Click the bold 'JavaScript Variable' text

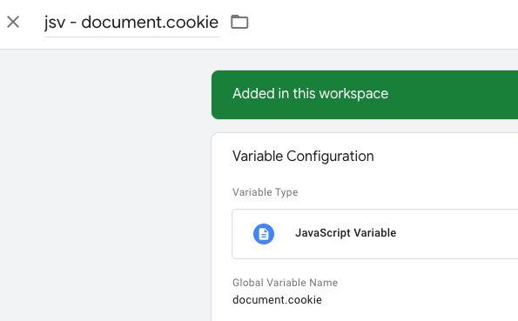(346, 233)
